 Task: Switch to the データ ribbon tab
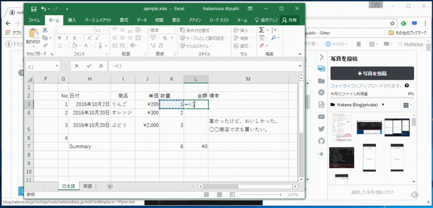pos(142,20)
